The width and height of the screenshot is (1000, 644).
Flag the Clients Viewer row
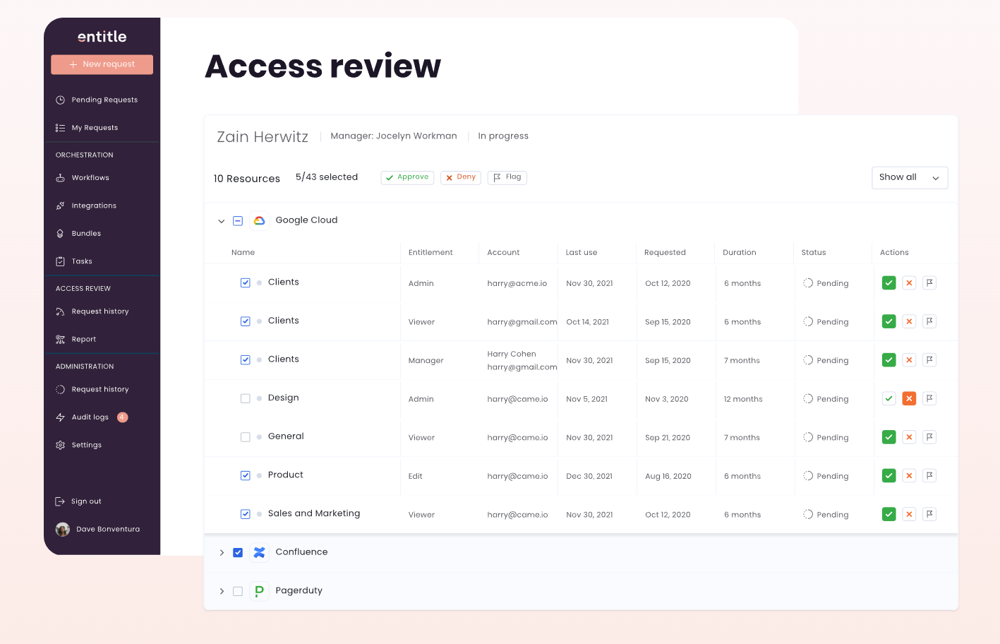coord(930,321)
